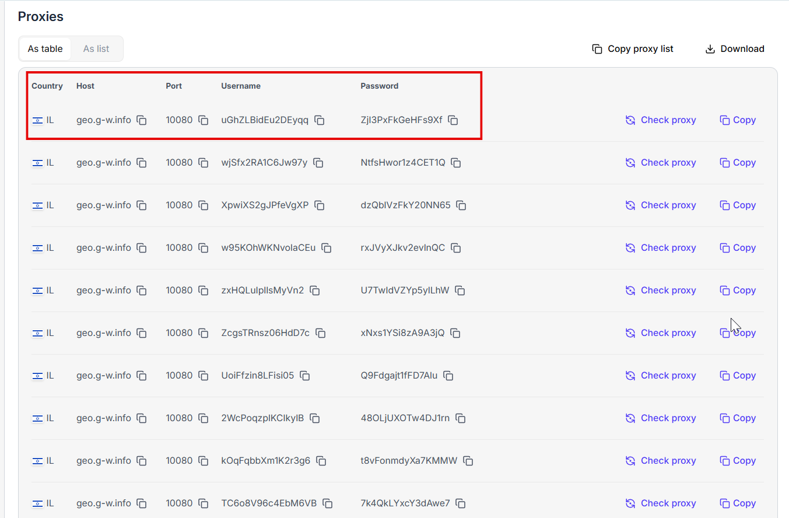Copy password dzQblVzFkY20NN65 icon

pos(461,205)
